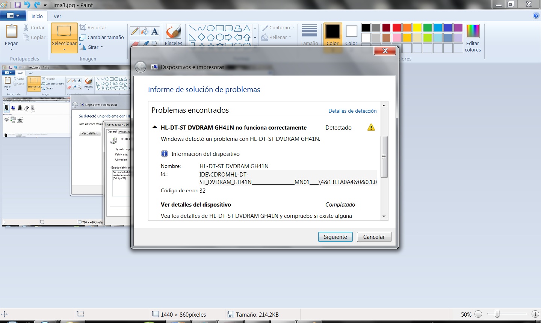Expand the Seleccionar dropdown arrow

pyautogui.click(x=64, y=49)
